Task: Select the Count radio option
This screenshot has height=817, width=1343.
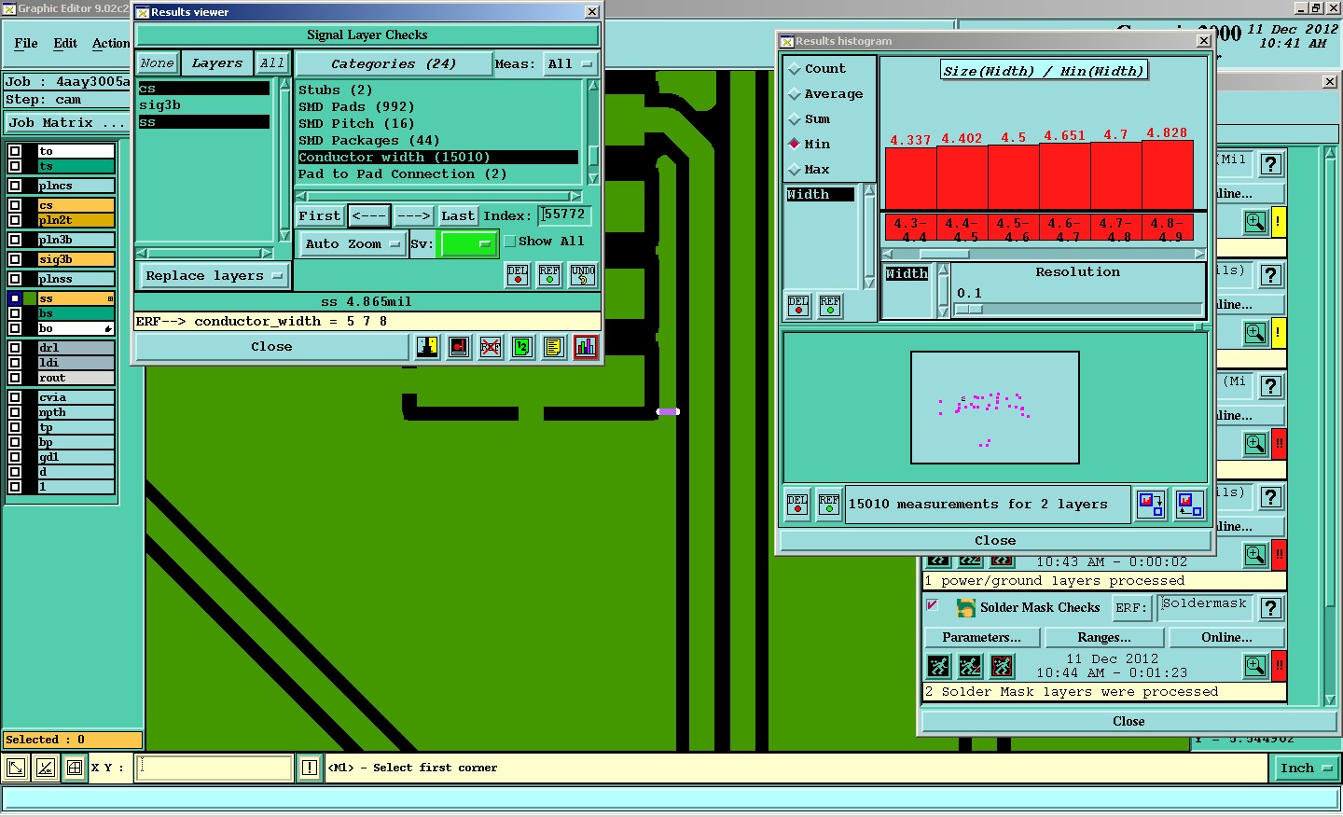Action: point(795,69)
